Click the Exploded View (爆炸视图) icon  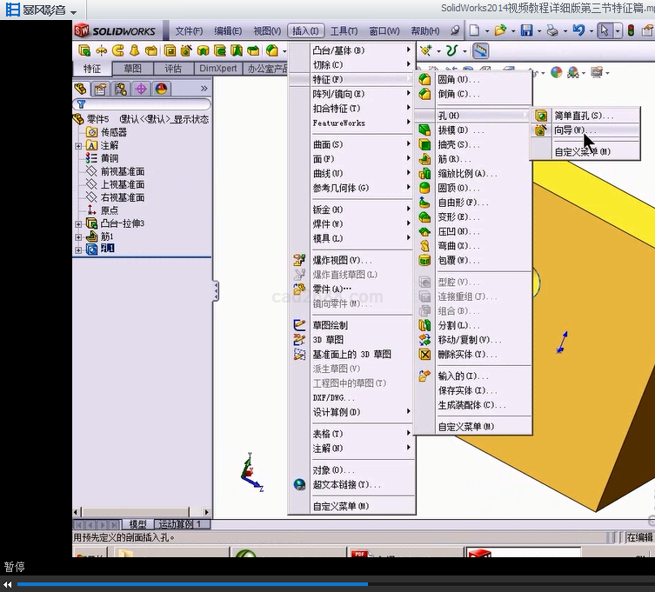(x=299, y=260)
